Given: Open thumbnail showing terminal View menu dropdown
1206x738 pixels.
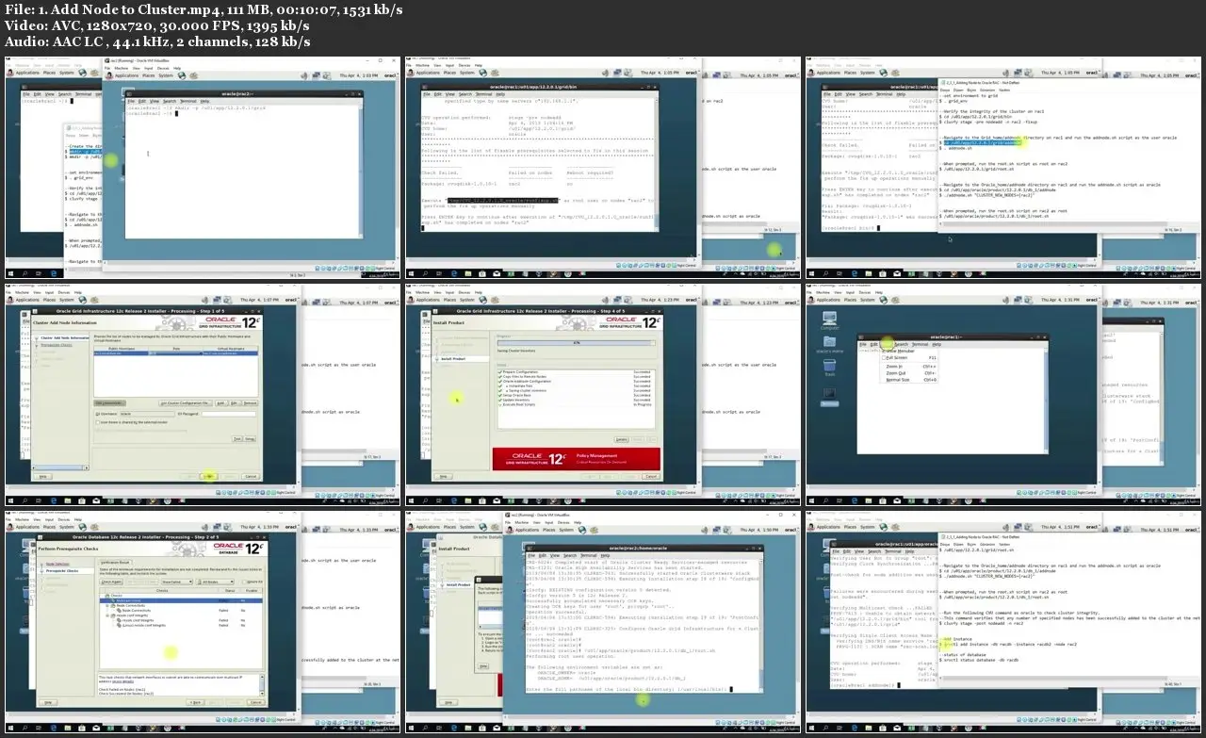Looking at the screenshot, I should pyautogui.click(x=1002, y=396).
